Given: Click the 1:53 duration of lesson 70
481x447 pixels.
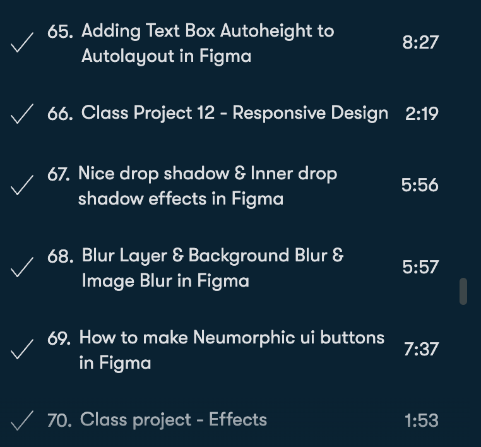Looking at the screenshot, I should click(x=421, y=420).
